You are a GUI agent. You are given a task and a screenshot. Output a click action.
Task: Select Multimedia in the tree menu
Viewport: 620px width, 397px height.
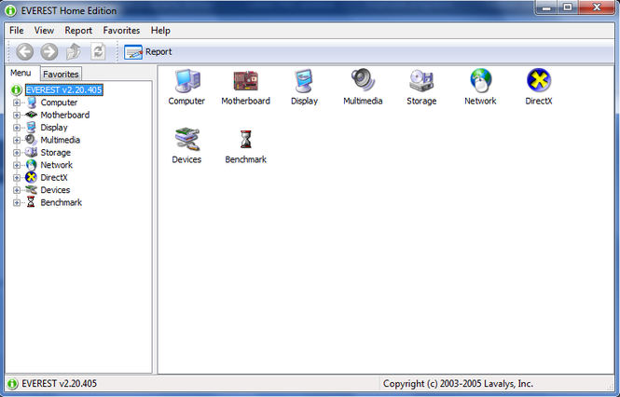[60, 140]
